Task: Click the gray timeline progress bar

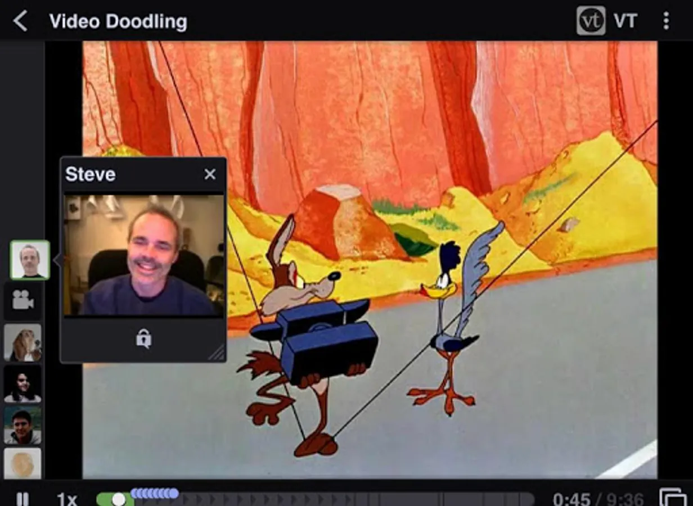Action: point(315,499)
